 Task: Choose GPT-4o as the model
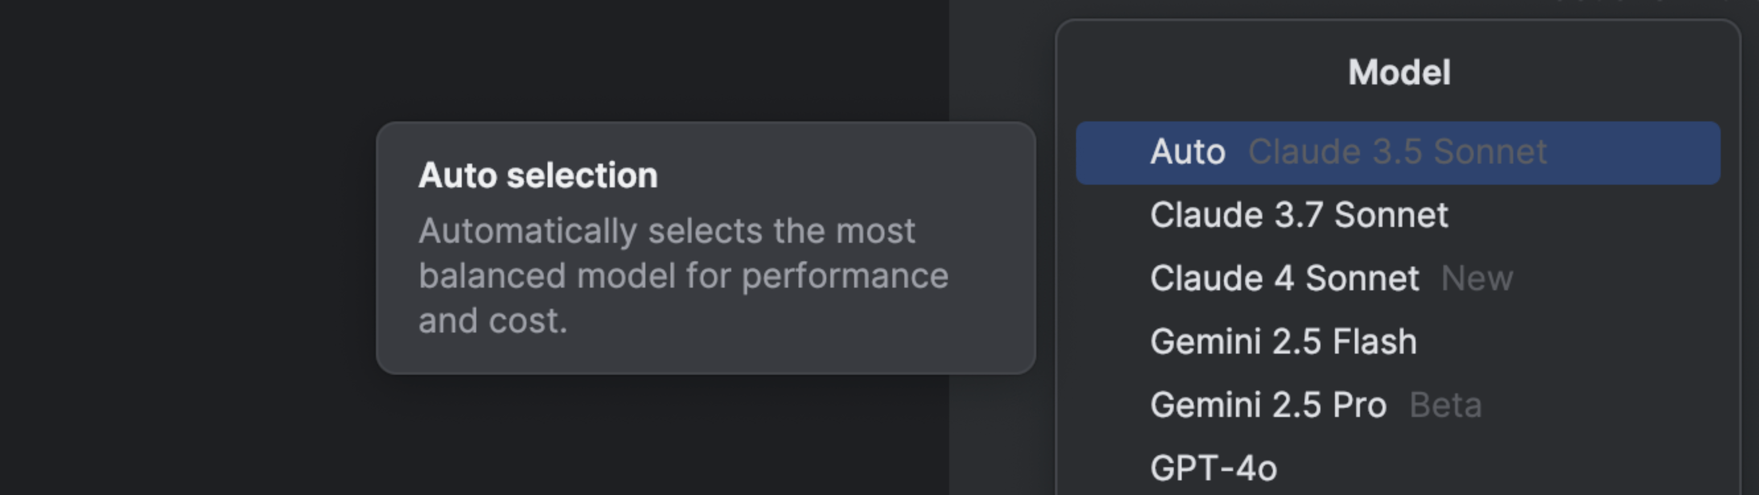1213,468
